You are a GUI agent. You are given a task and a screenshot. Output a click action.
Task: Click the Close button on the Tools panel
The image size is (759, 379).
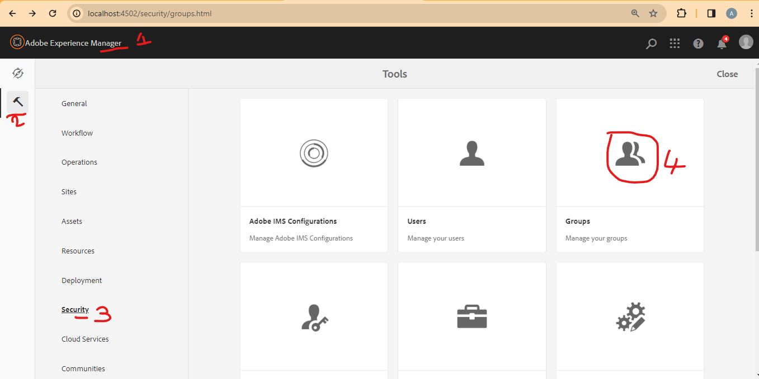727,74
